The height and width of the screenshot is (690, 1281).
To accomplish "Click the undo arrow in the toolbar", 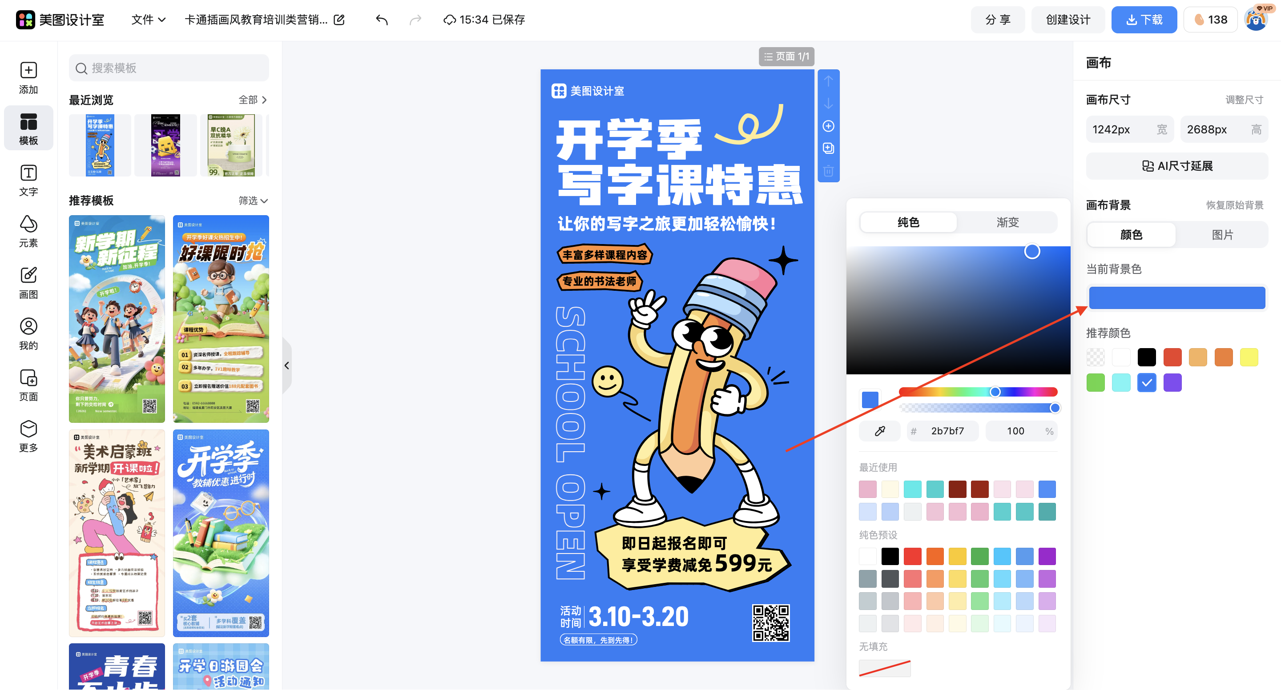I will pos(382,20).
